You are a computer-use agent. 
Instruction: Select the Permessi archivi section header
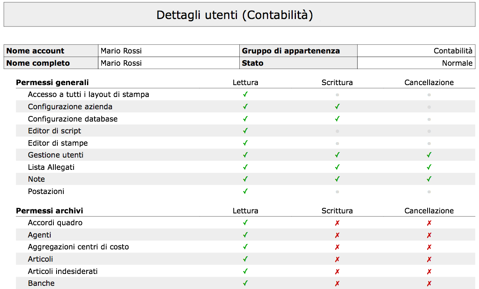49,211
